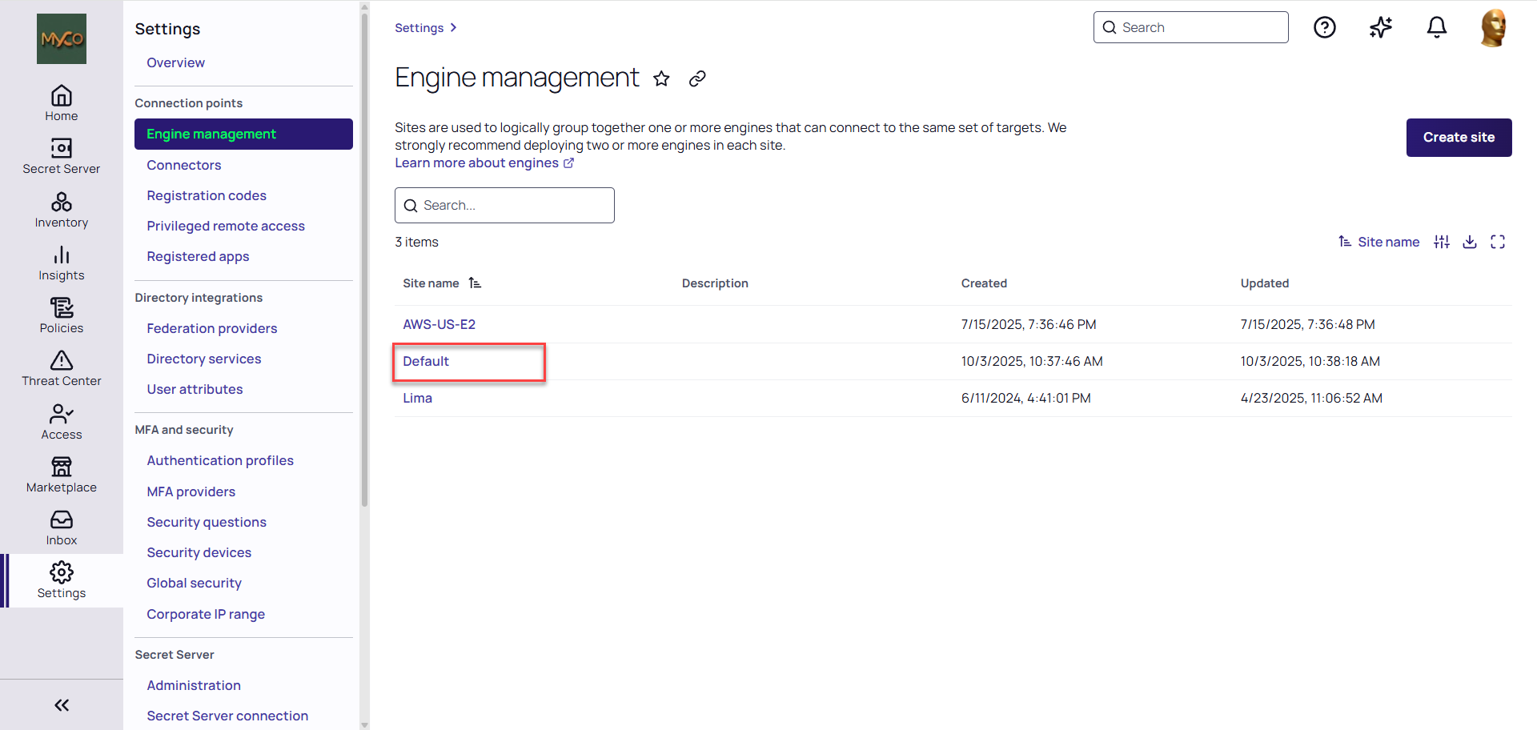1537x730 pixels.
Task: Copy page link using the chain icon
Action: tap(697, 78)
